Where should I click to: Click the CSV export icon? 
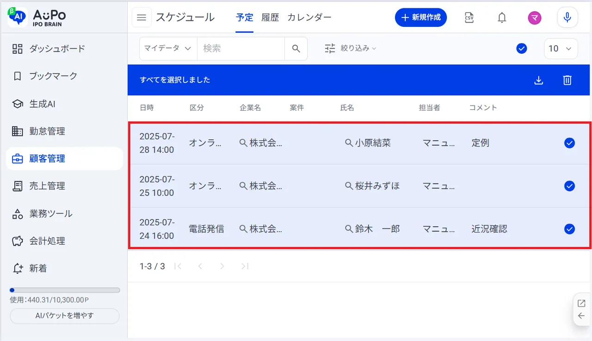pyautogui.click(x=469, y=18)
